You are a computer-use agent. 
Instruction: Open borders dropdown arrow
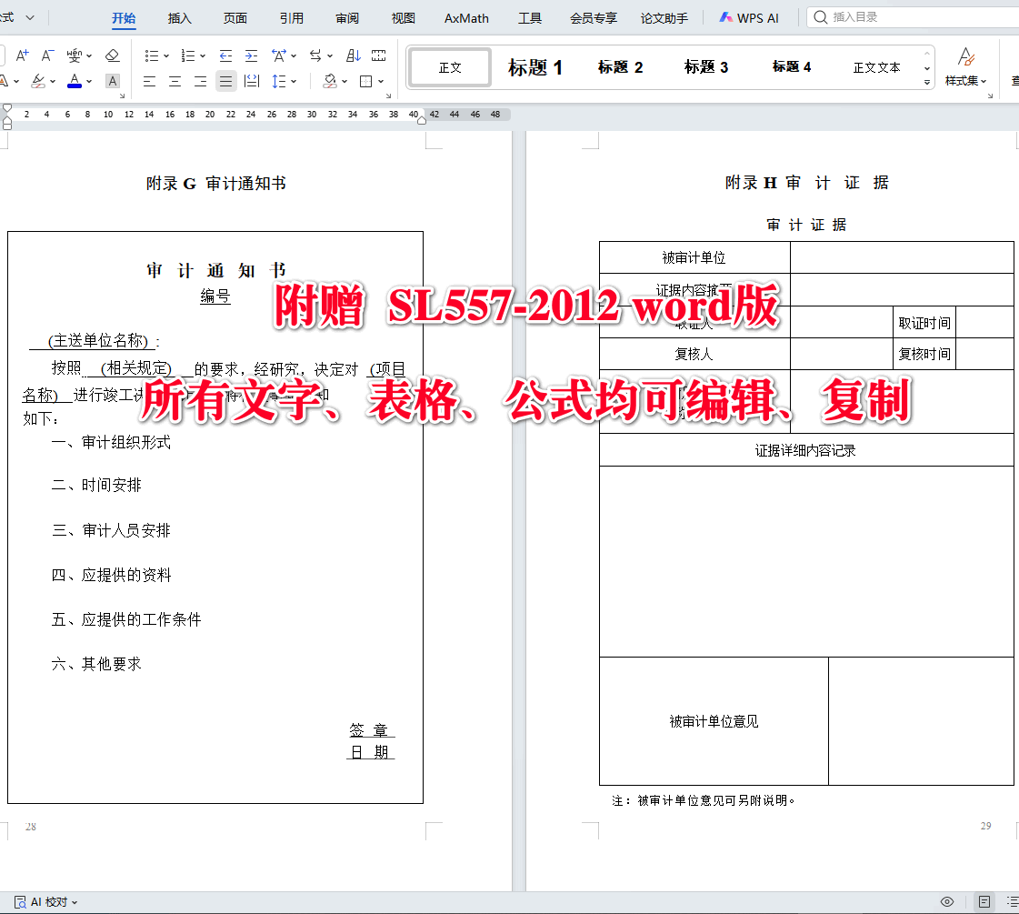coord(381,81)
